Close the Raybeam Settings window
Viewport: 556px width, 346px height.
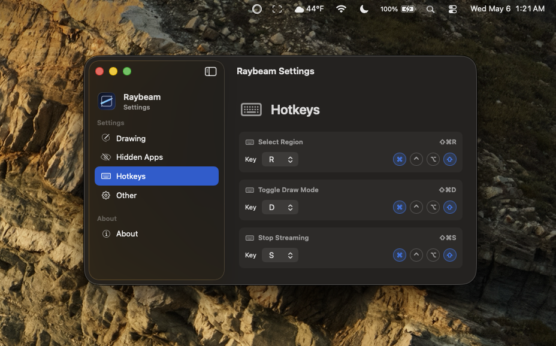click(x=99, y=72)
